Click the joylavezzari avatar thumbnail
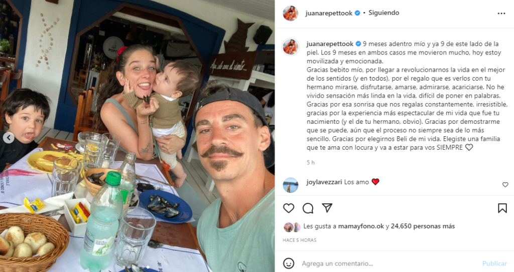 [291, 185]
